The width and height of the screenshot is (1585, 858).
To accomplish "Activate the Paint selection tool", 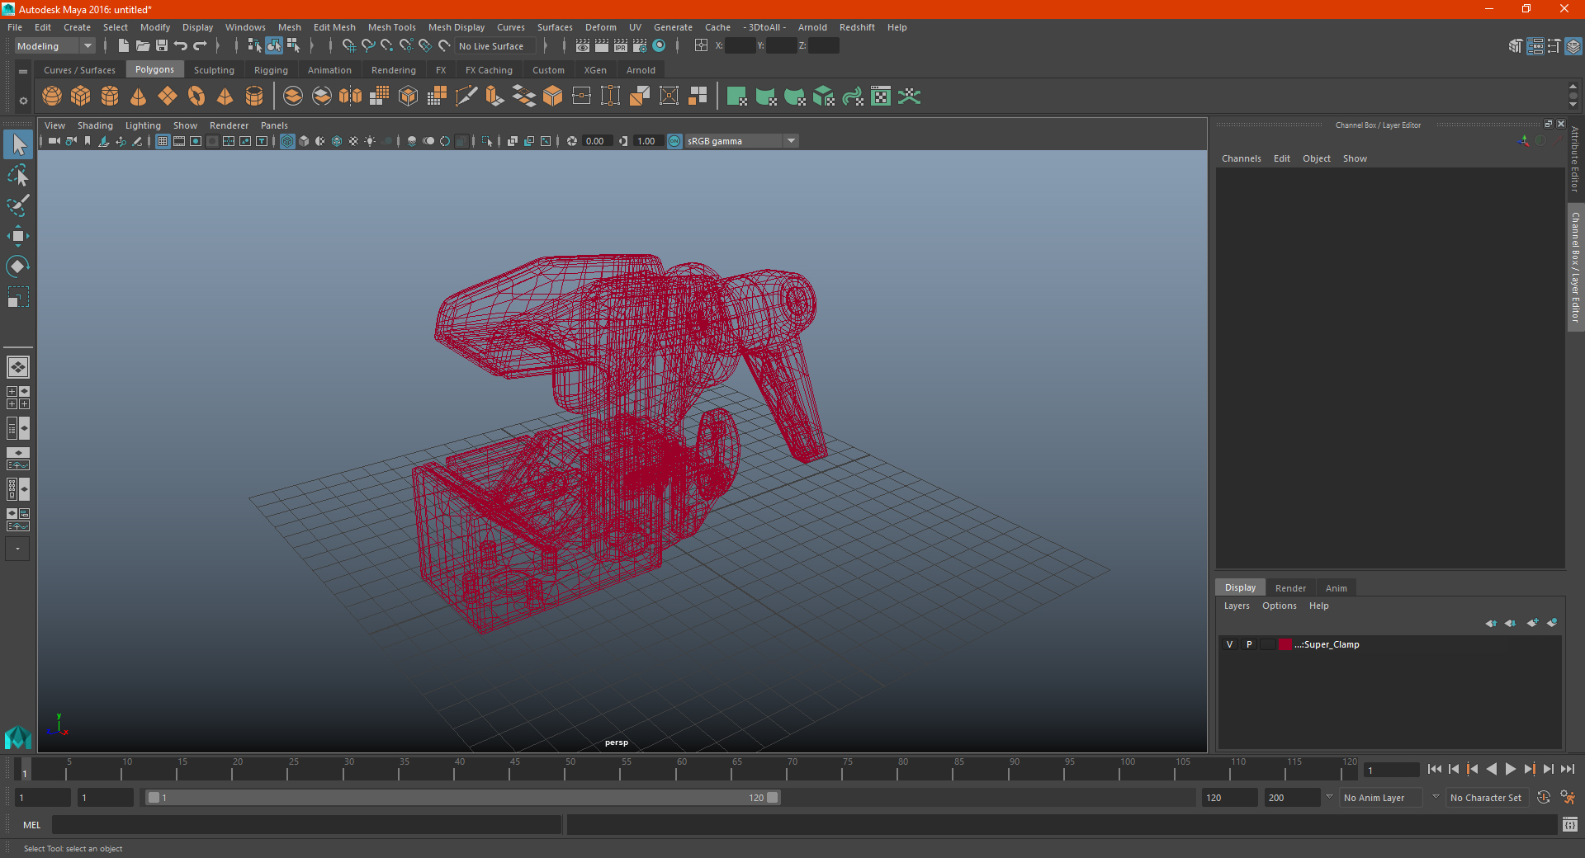I will 18,206.
